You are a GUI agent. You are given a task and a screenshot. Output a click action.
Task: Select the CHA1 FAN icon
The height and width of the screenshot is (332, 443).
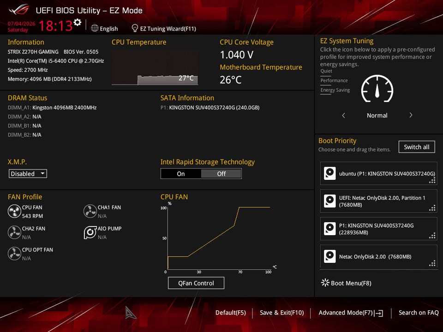(90, 211)
